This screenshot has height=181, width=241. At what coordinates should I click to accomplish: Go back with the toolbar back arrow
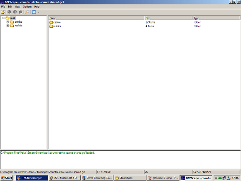(x=9, y=12)
